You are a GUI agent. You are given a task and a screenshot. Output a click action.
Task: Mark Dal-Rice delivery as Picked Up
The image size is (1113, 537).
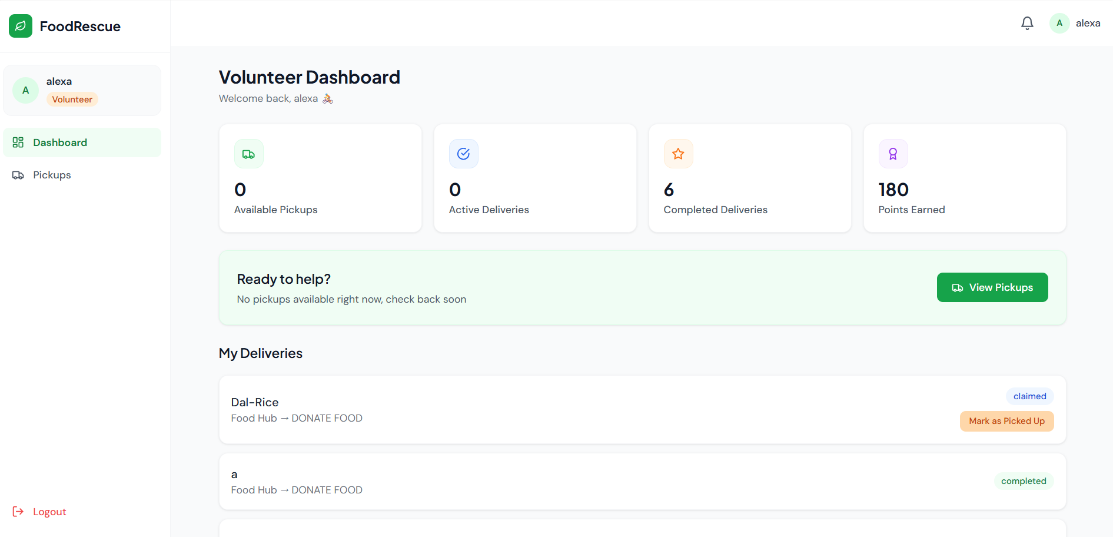coord(1006,421)
